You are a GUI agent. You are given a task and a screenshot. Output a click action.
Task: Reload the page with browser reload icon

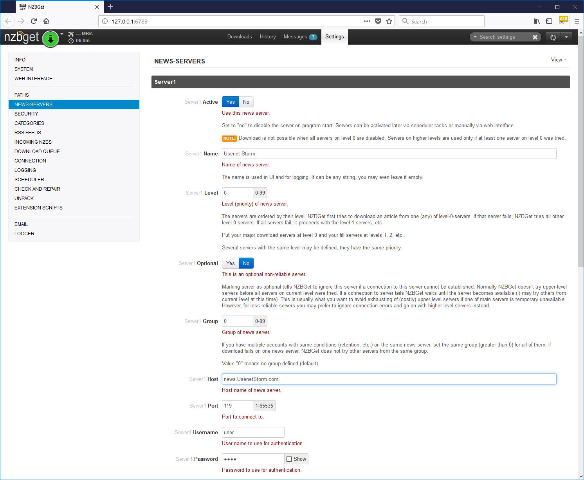(34, 21)
